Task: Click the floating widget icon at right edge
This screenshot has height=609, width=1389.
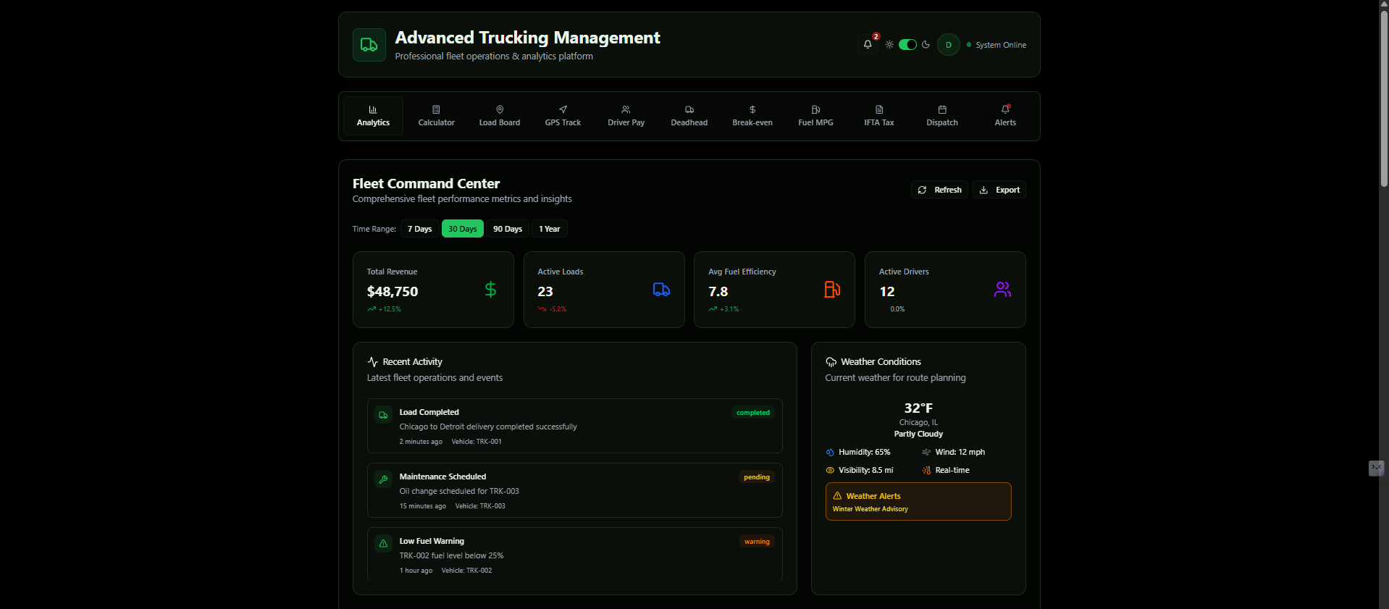Action: [x=1377, y=469]
